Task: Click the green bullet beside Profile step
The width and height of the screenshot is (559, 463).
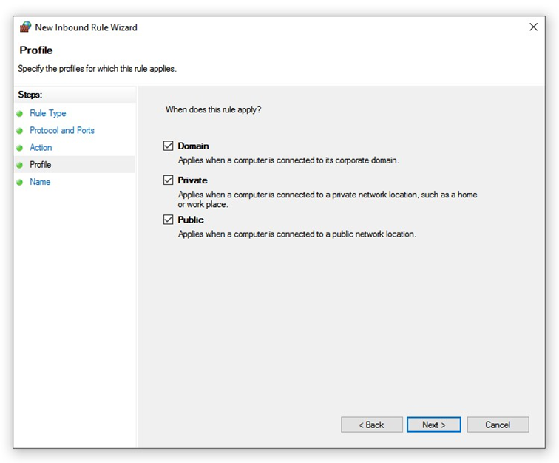Action: click(20, 165)
